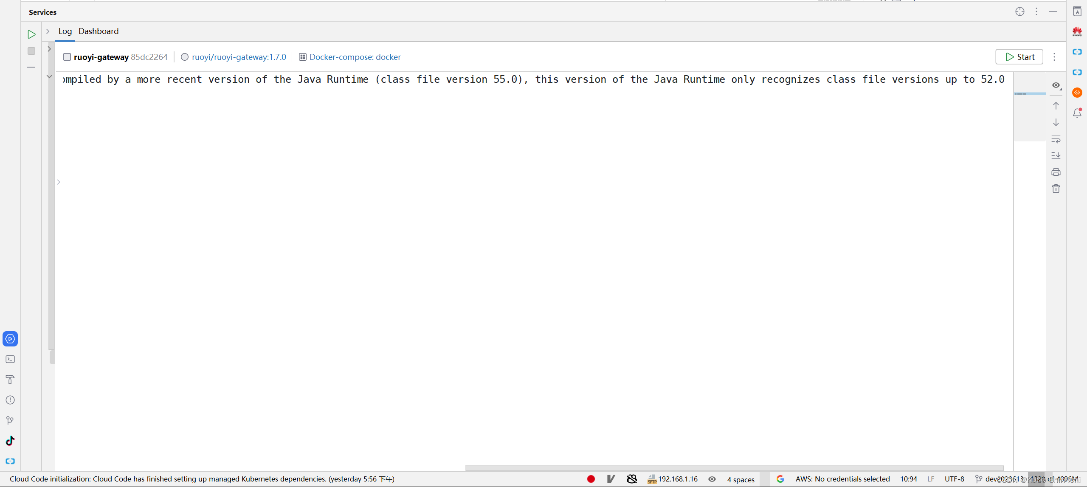1087x487 pixels.
Task: Click the orange circular plugin icon on right stripe
Action: (x=1077, y=93)
